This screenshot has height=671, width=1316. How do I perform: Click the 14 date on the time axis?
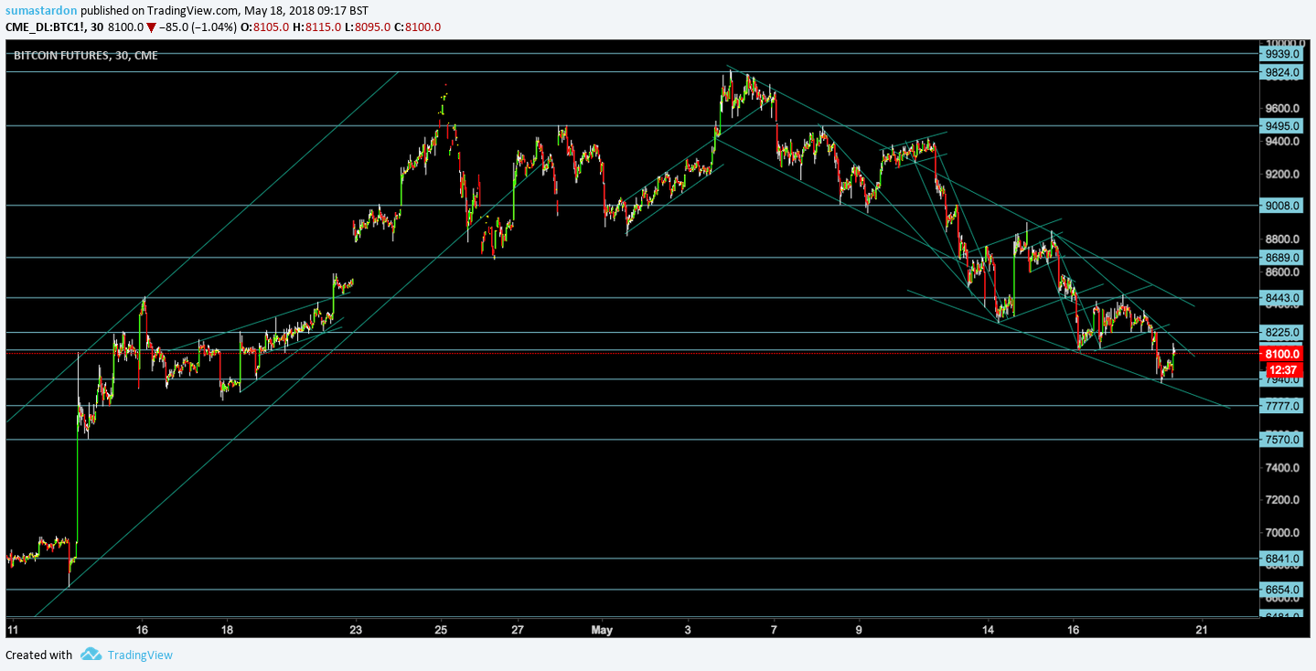click(988, 630)
